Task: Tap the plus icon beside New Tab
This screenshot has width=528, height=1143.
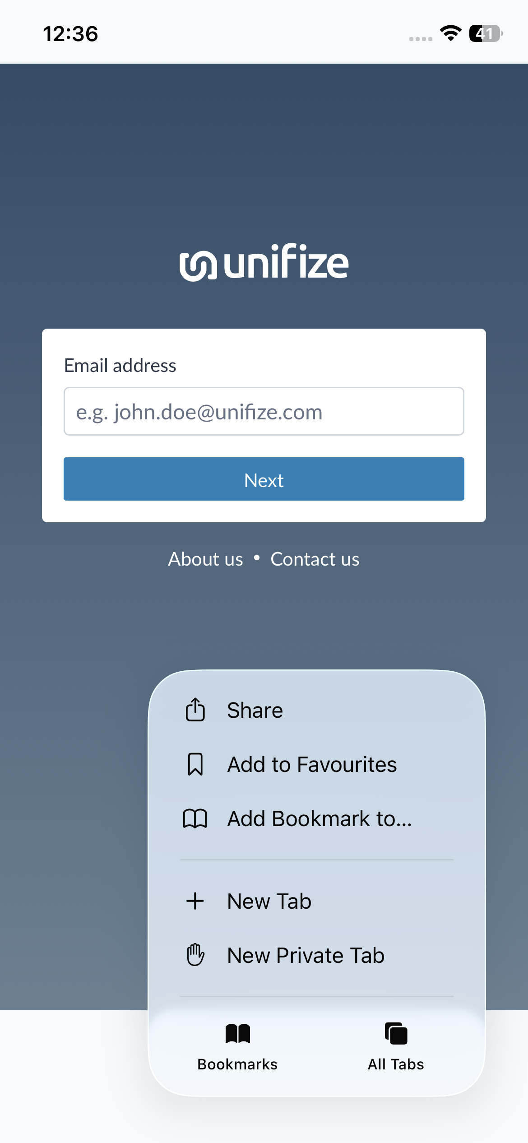Action: 195,901
